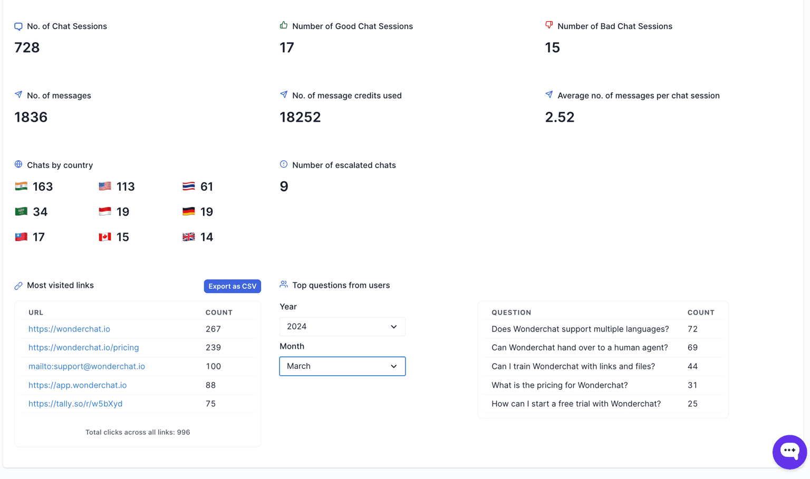Click the Export as CSV button

pyautogui.click(x=233, y=286)
